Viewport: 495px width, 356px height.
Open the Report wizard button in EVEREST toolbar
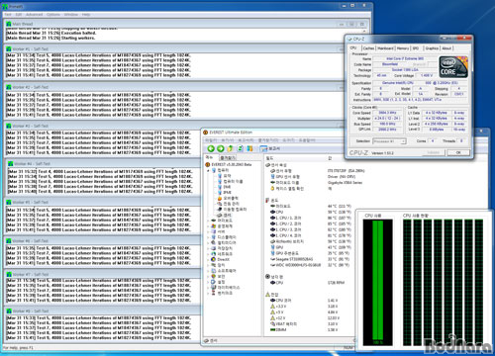pyautogui.click(x=270, y=149)
